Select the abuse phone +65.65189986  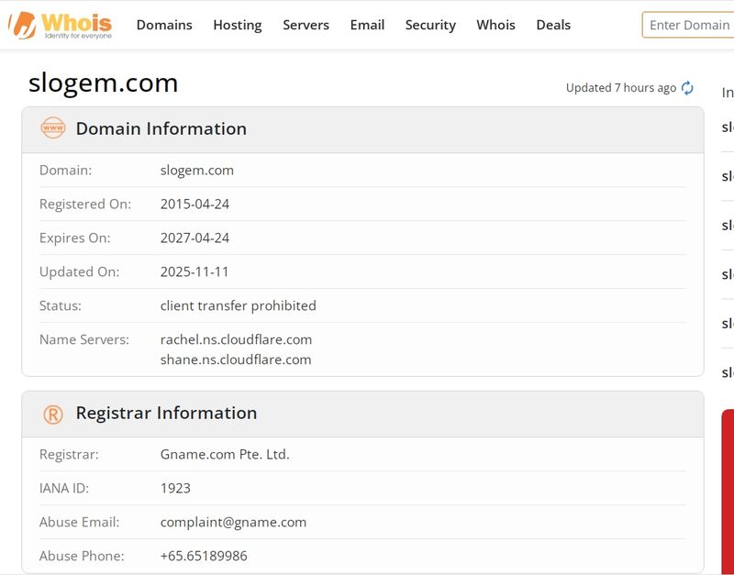tap(204, 556)
